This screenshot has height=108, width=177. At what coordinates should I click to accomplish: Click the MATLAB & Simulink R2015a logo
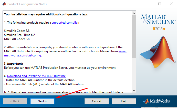coord(158,22)
